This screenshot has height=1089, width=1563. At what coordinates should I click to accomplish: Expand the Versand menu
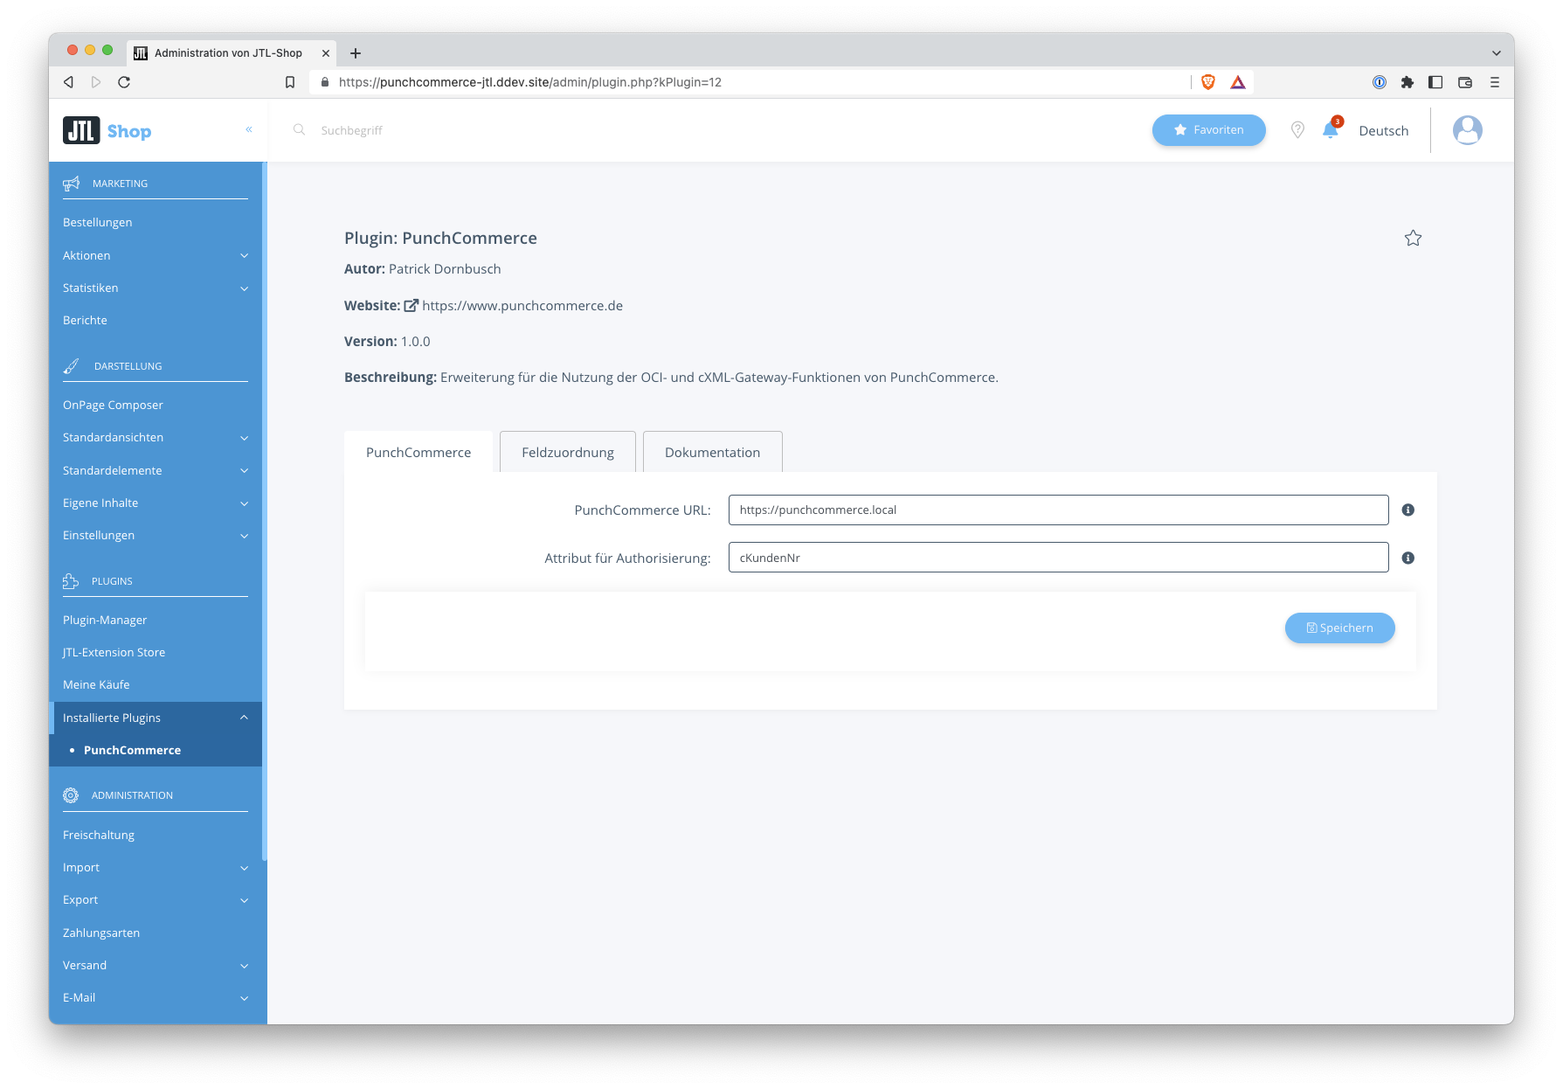tap(156, 965)
